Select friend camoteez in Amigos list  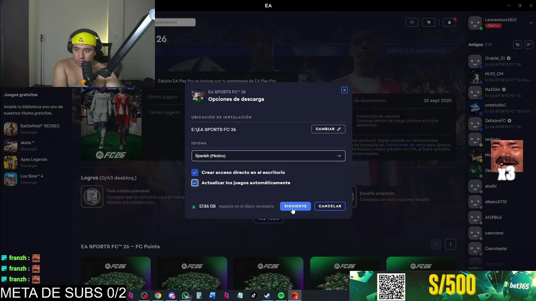click(500, 233)
